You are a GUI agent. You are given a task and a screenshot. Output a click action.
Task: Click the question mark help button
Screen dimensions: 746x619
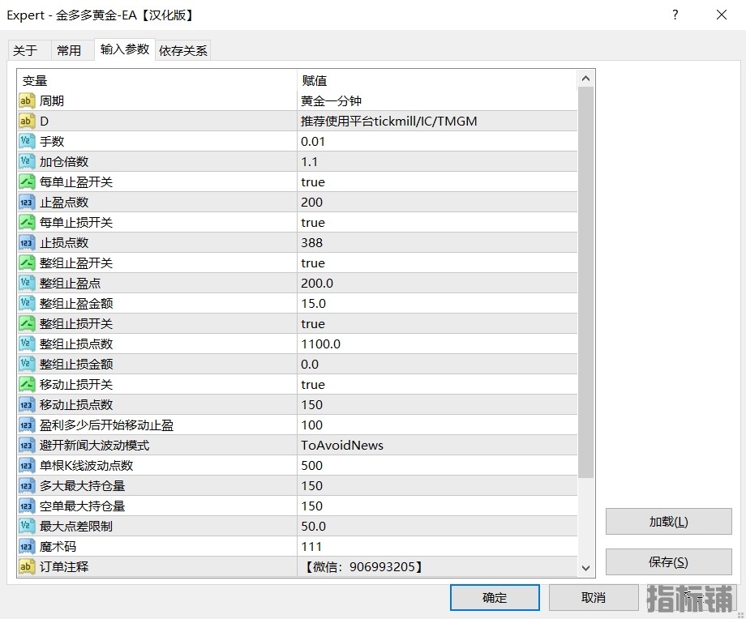pos(675,15)
